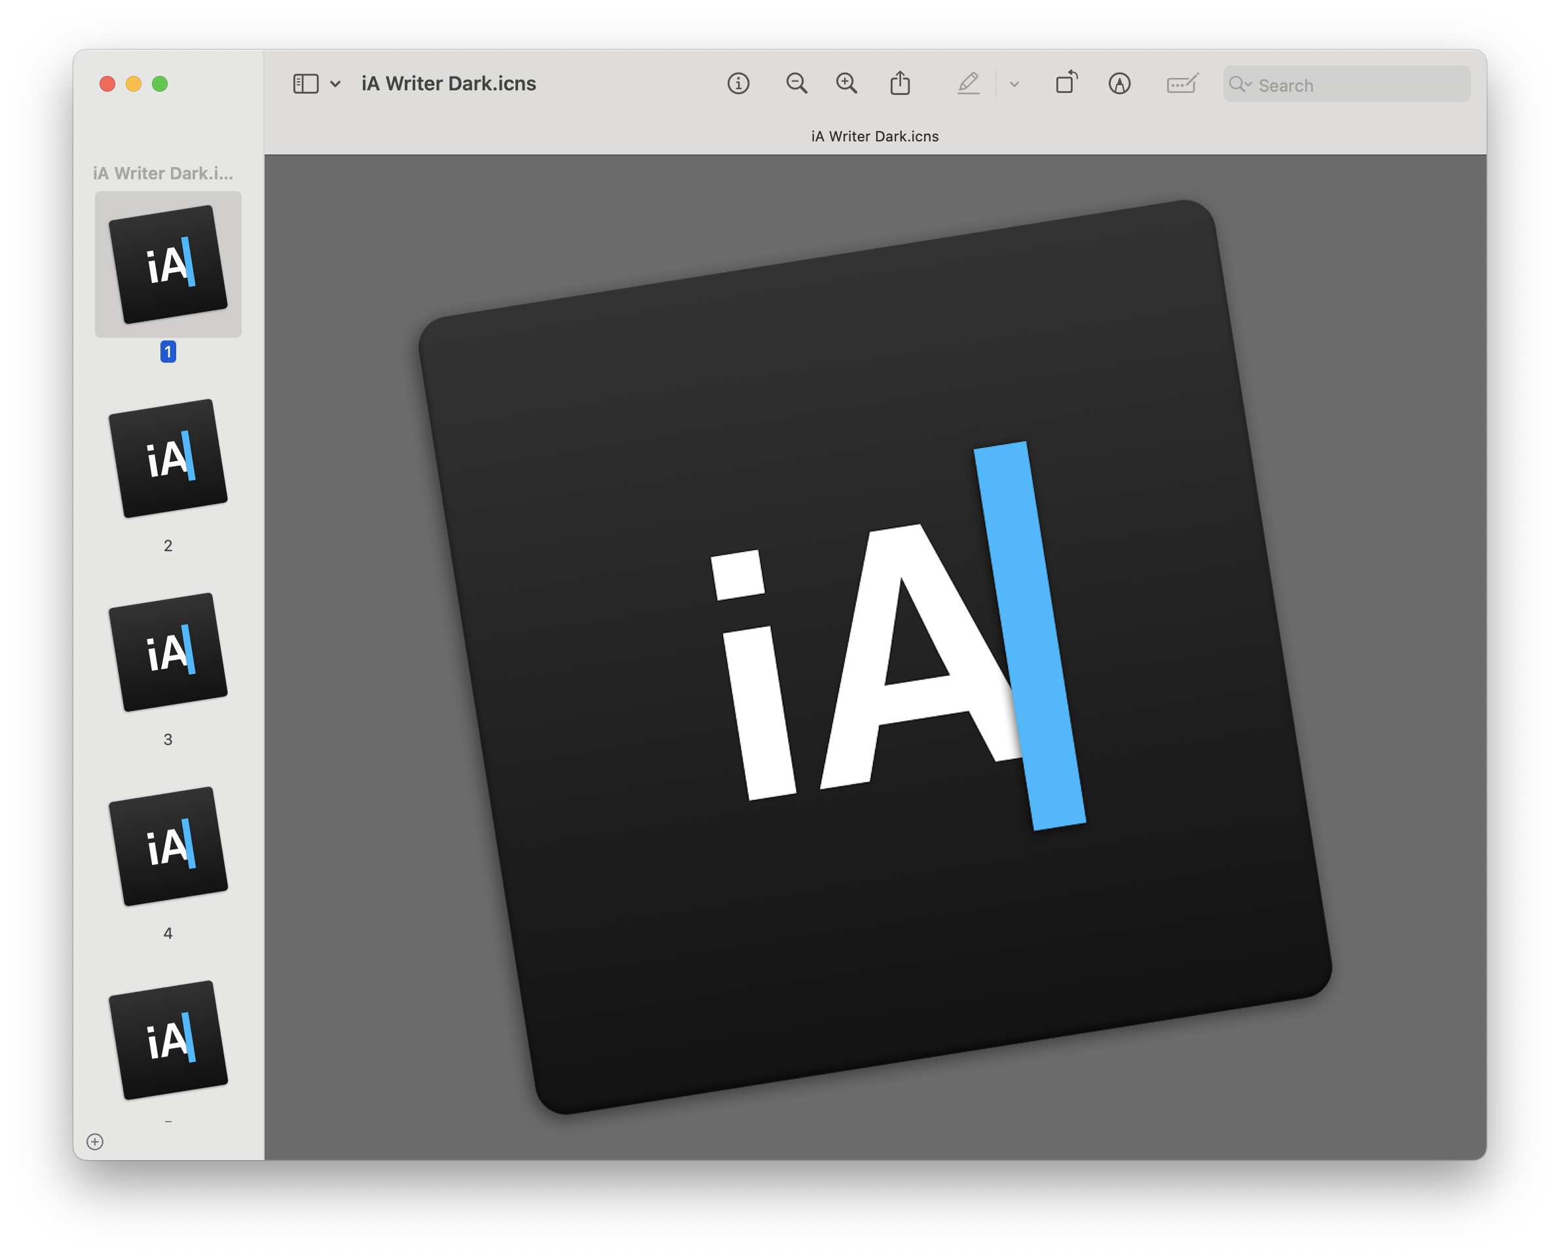Open the Form Filling toolbar
The image size is (1560, 1257).
coord(1182,84)
